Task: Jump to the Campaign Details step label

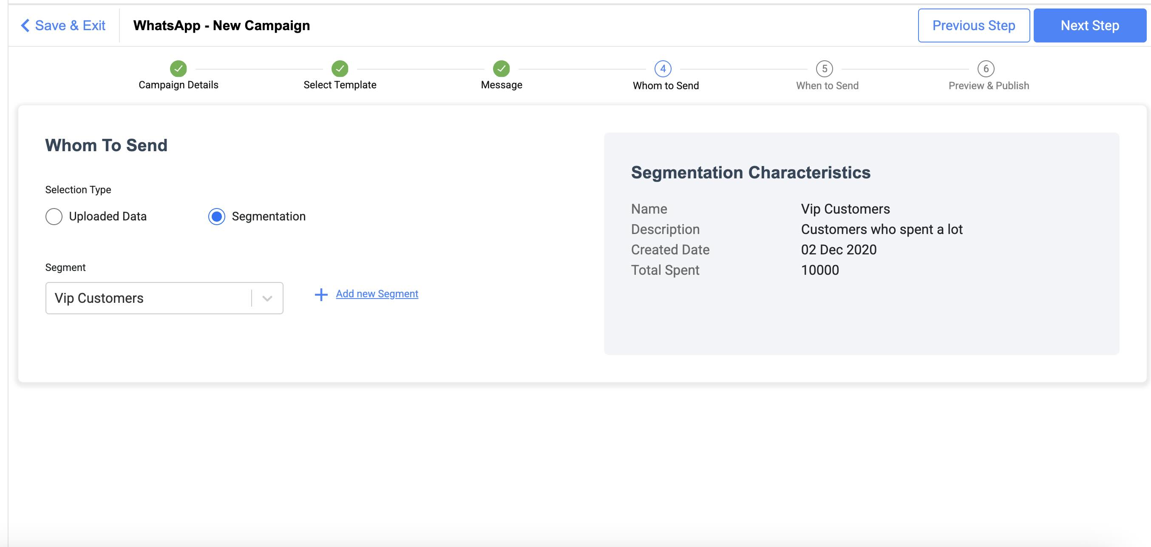Action: coord(178,85)
